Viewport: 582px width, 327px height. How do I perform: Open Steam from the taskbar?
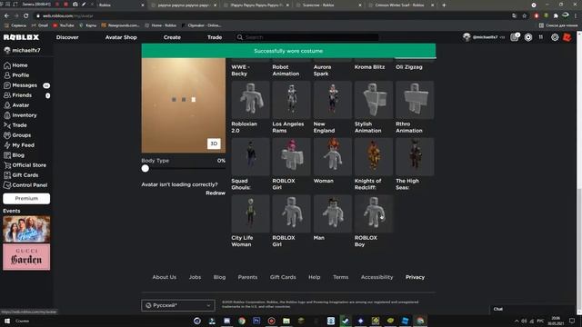[x=346, y=321]
